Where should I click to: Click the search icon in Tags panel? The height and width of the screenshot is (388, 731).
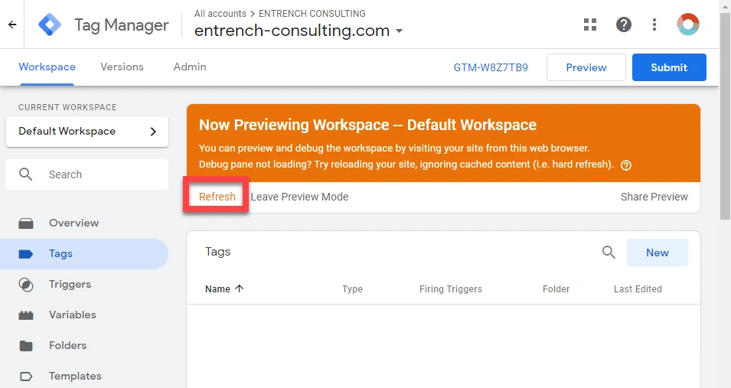pos(609,253)
